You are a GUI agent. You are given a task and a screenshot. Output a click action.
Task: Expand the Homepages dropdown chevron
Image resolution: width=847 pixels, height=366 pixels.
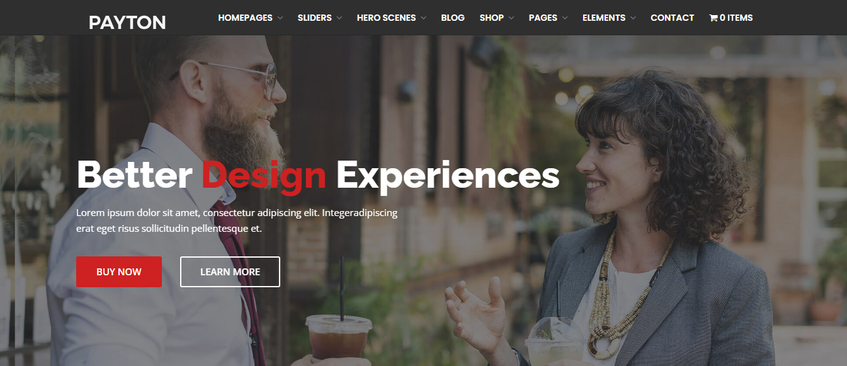tap(280, 18)
